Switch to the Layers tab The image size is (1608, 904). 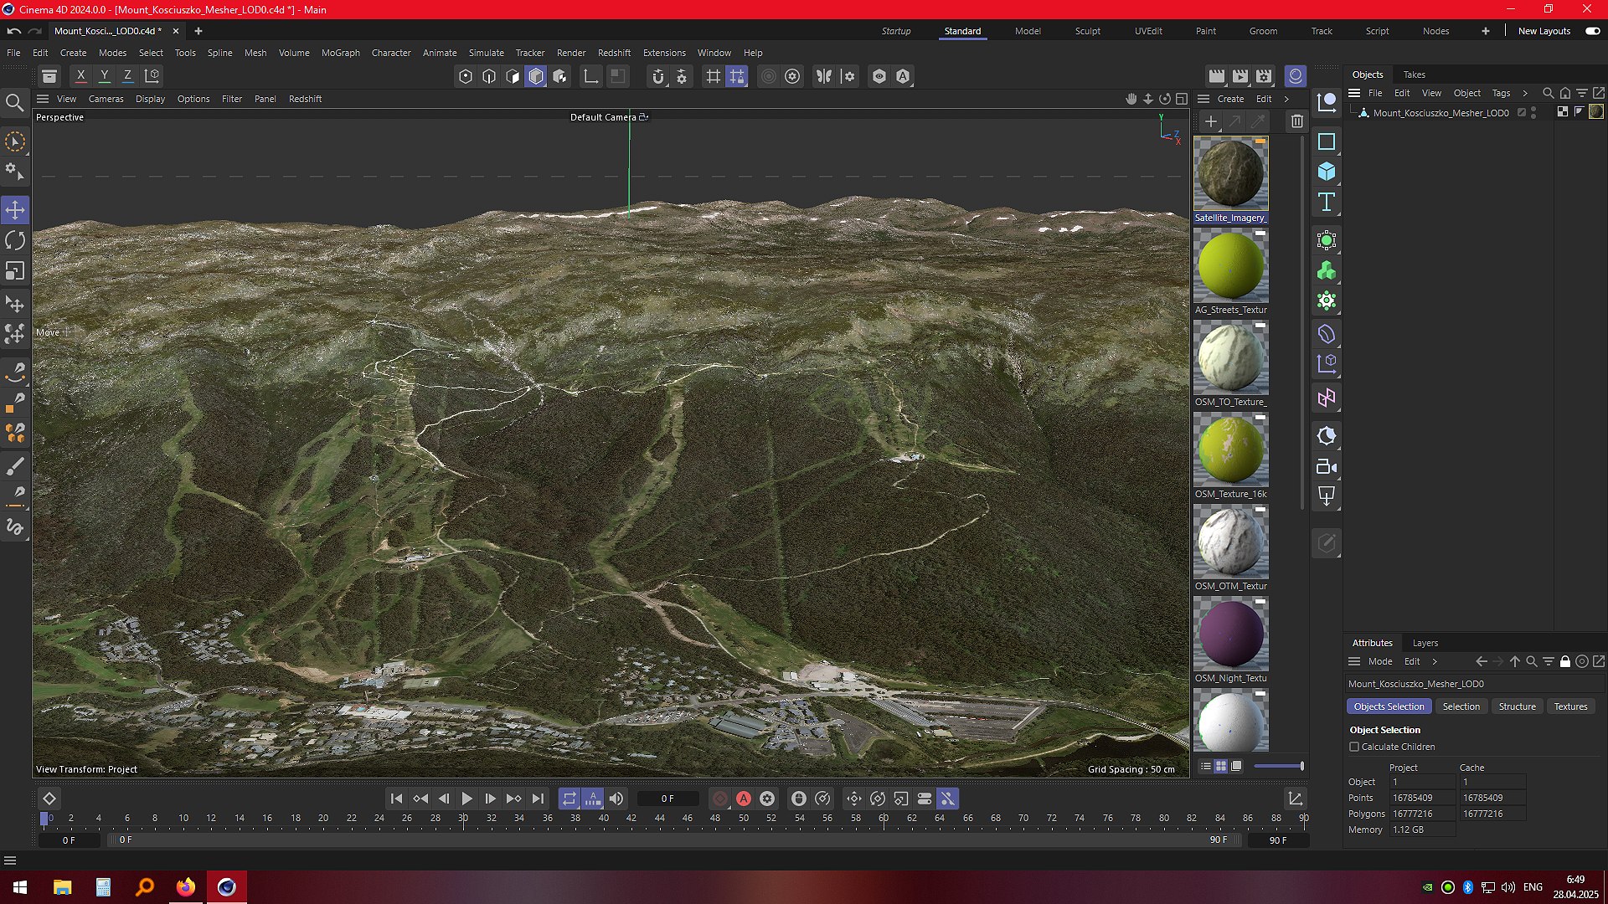[x=1425, y=643]
